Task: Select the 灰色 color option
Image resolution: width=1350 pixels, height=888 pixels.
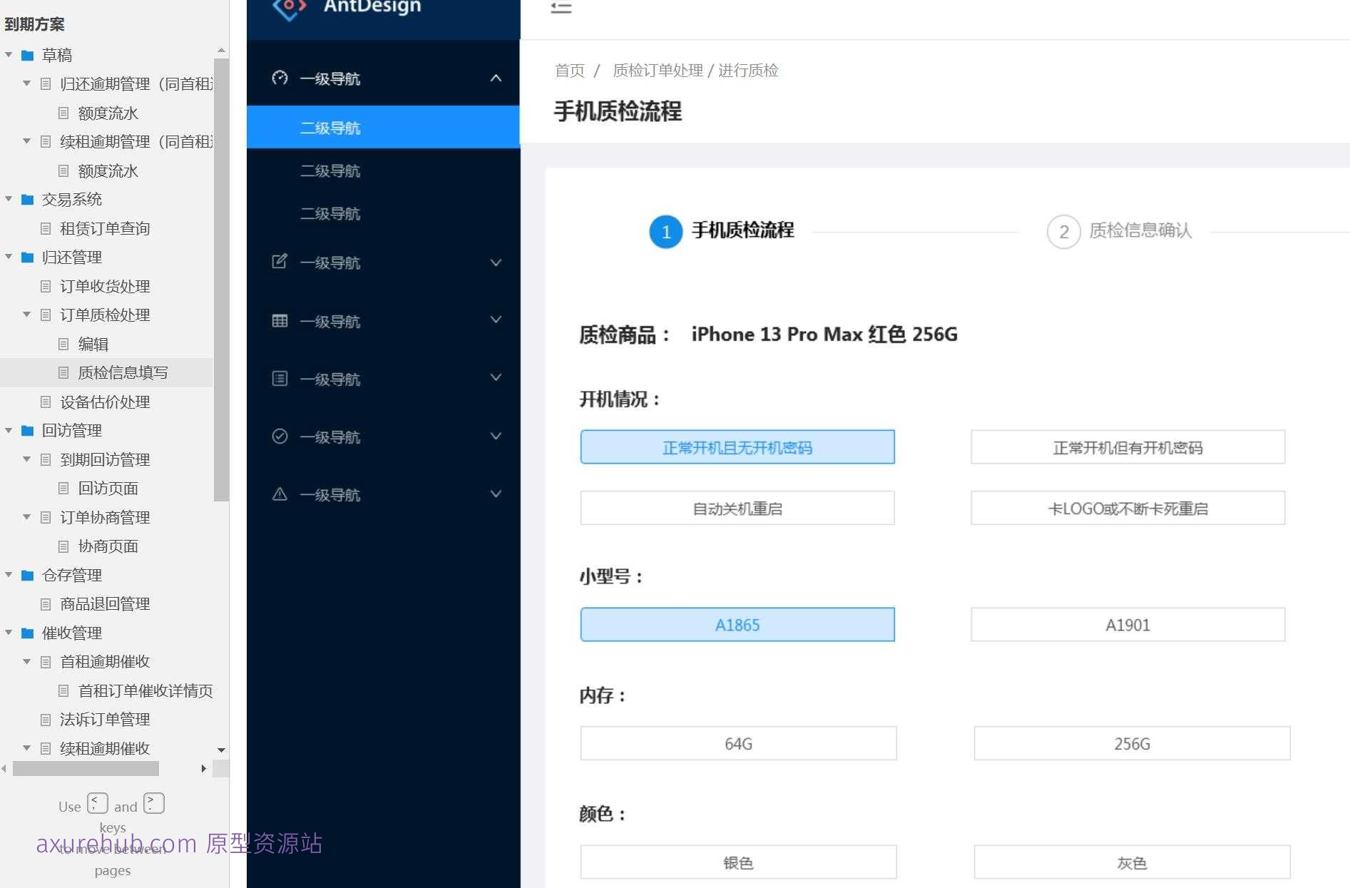Action: pyautogui.click(x=1132, y=862)
